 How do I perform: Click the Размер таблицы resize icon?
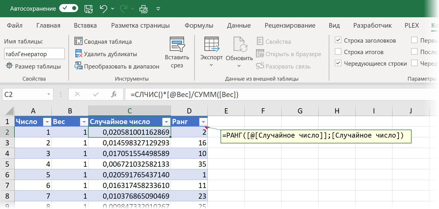9,66
